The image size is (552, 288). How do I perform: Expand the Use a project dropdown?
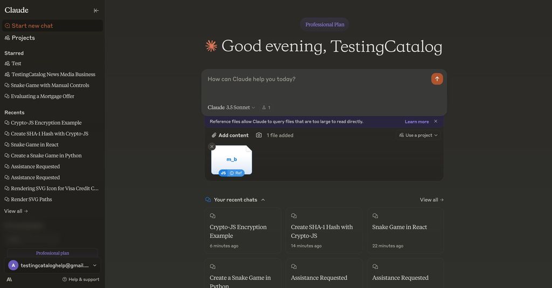(x=418, y=135)
